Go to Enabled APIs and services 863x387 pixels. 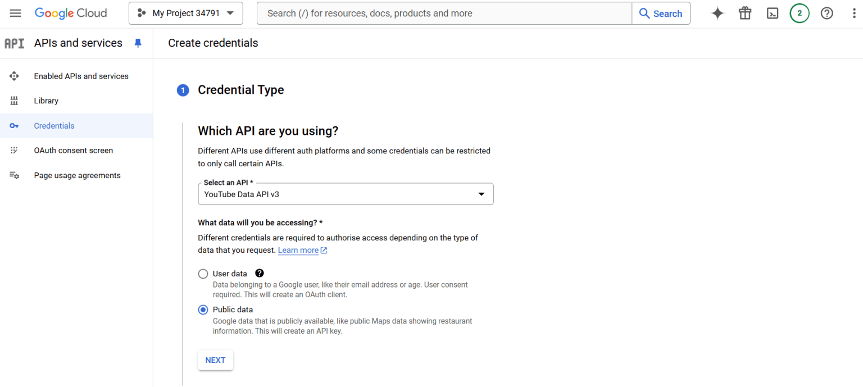[81, 76]
